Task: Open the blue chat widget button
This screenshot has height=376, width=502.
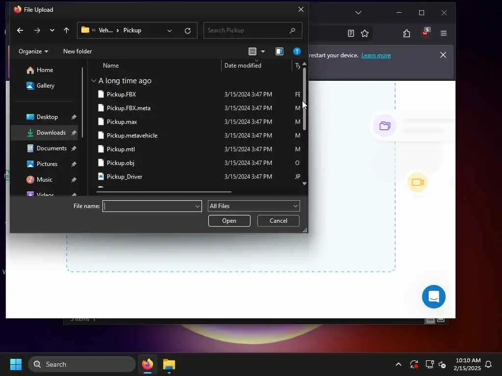Action: (x=434, y=297)
